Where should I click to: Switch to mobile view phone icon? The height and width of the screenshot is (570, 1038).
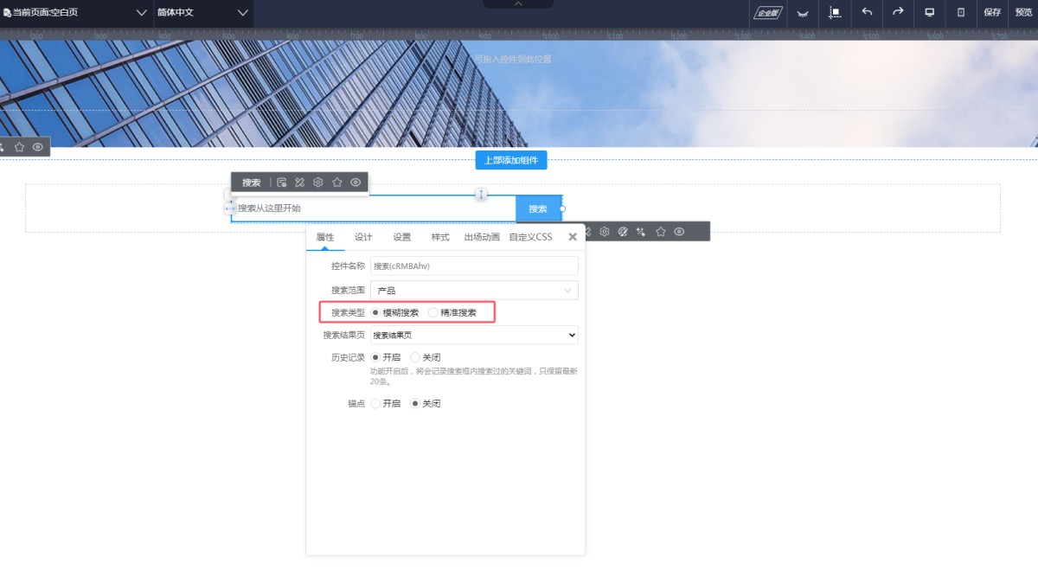click(x=961, y=12)
